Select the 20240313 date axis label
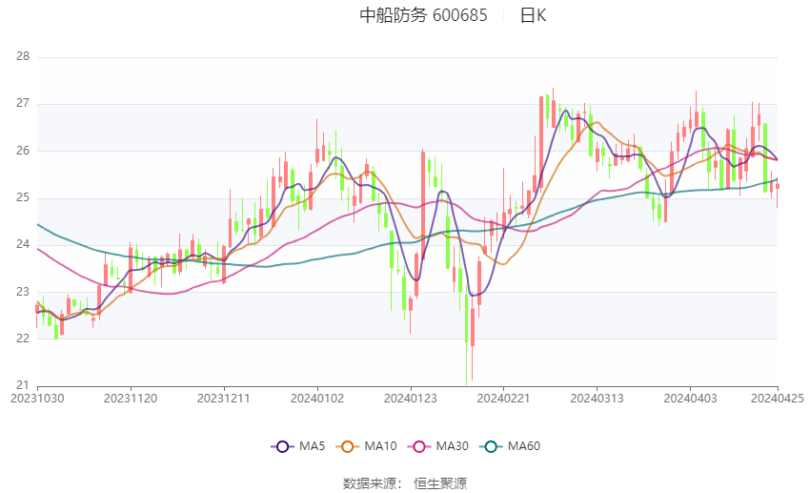 597,399
